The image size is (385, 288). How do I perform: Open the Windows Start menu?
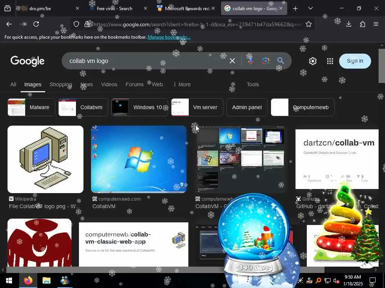[x=9, y=280]
